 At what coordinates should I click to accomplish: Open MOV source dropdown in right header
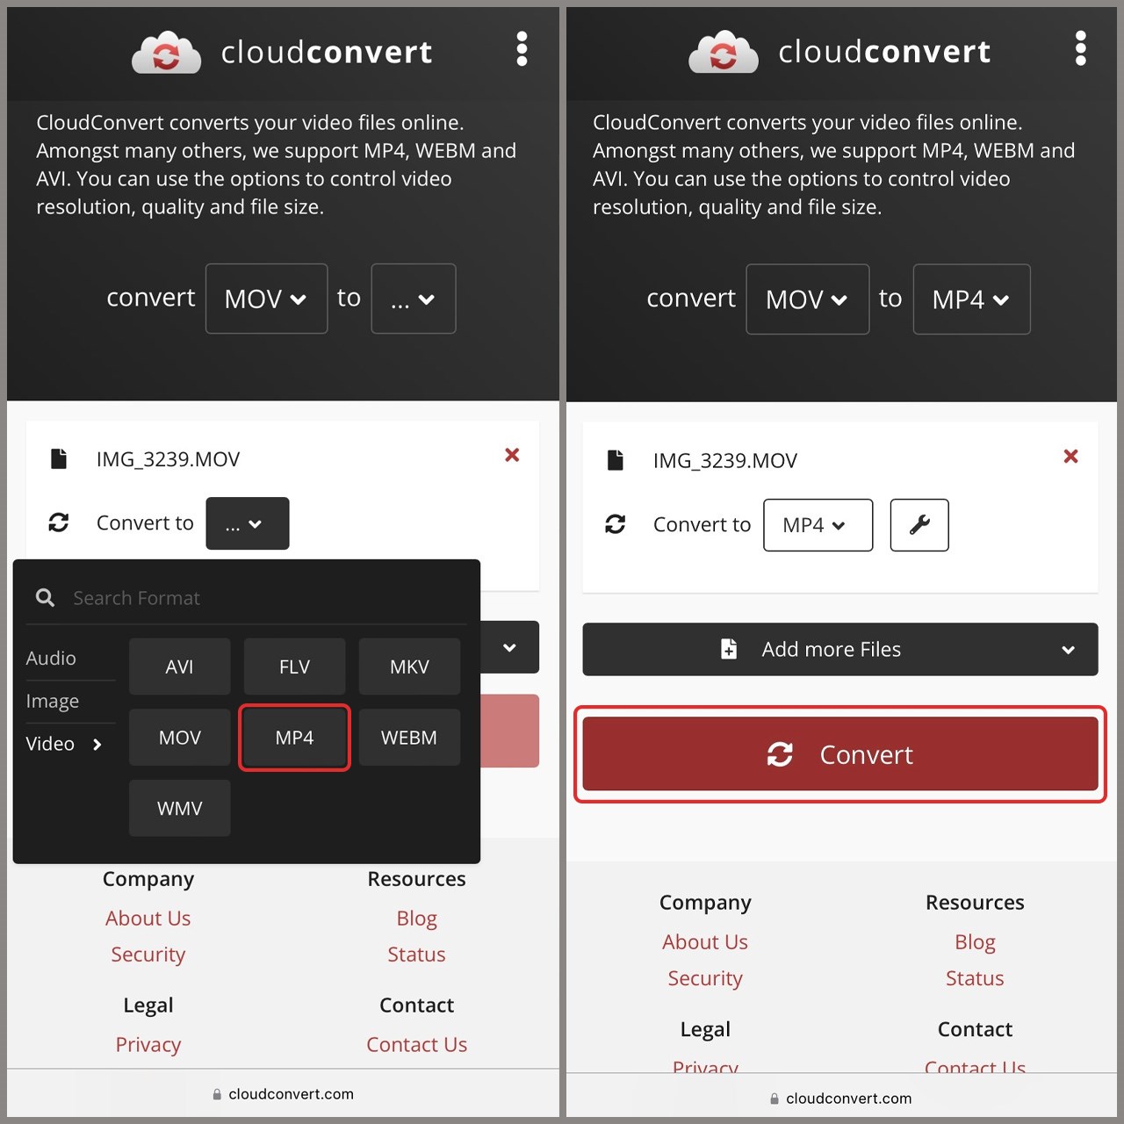click(807, 299)
